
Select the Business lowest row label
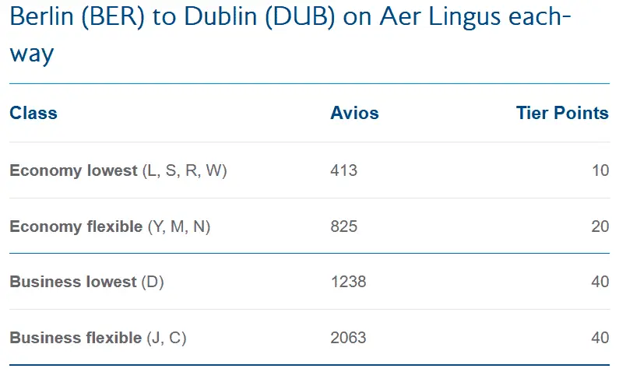coord(73,282)
